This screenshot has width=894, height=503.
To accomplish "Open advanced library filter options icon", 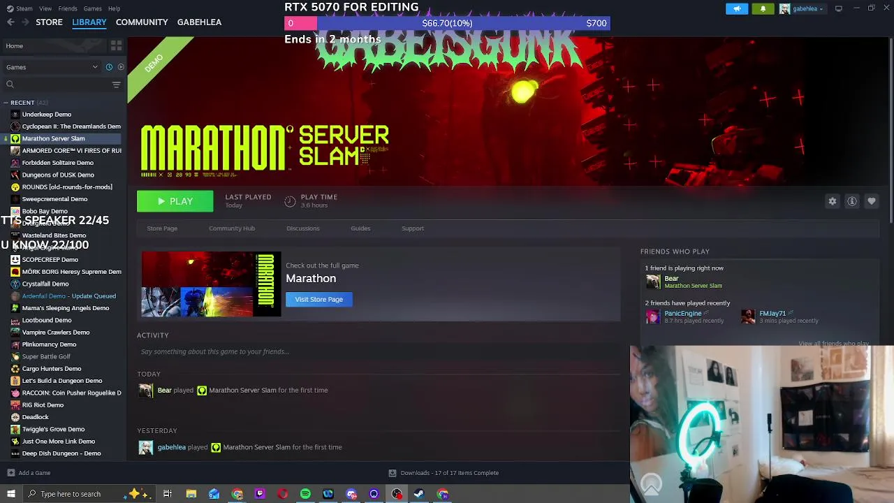I will point(117,85).
